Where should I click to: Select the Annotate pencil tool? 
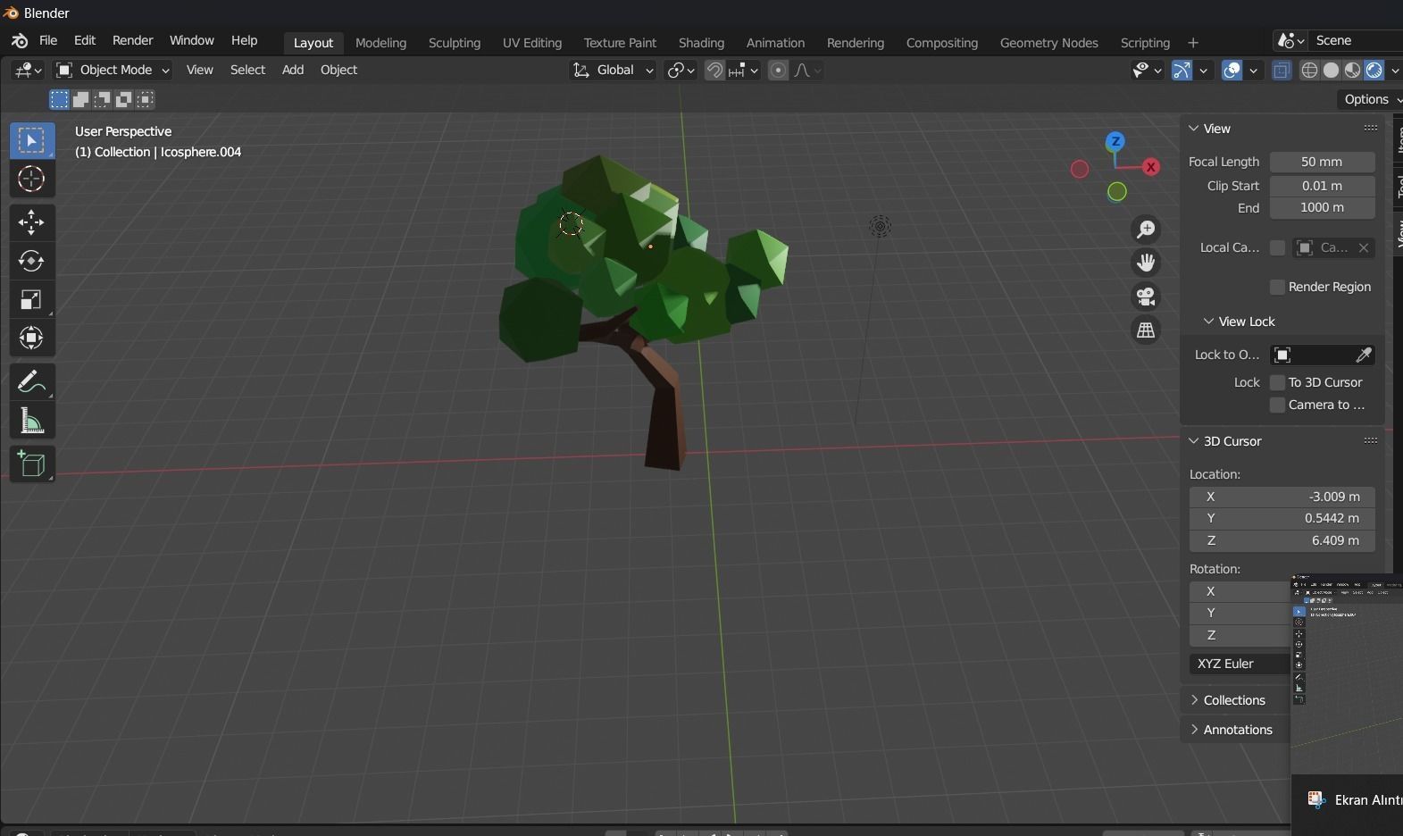coord(31,381)
